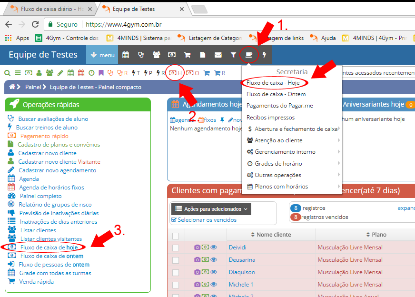Click the green search magnifier shortcut icon
Image resolution: width=415 pixels, height=297 pixels.
tap(7, 73)
